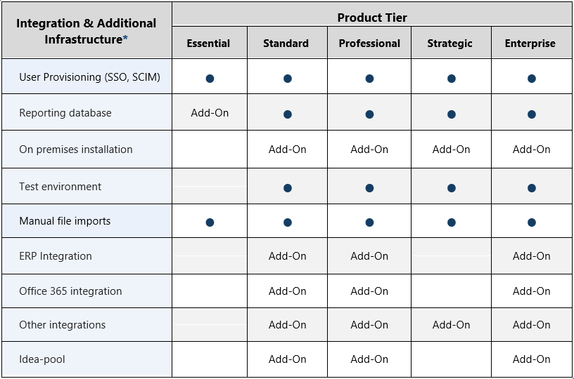
Task: Click the Strategic dot for Manual file imports
Action: (451, 222)
